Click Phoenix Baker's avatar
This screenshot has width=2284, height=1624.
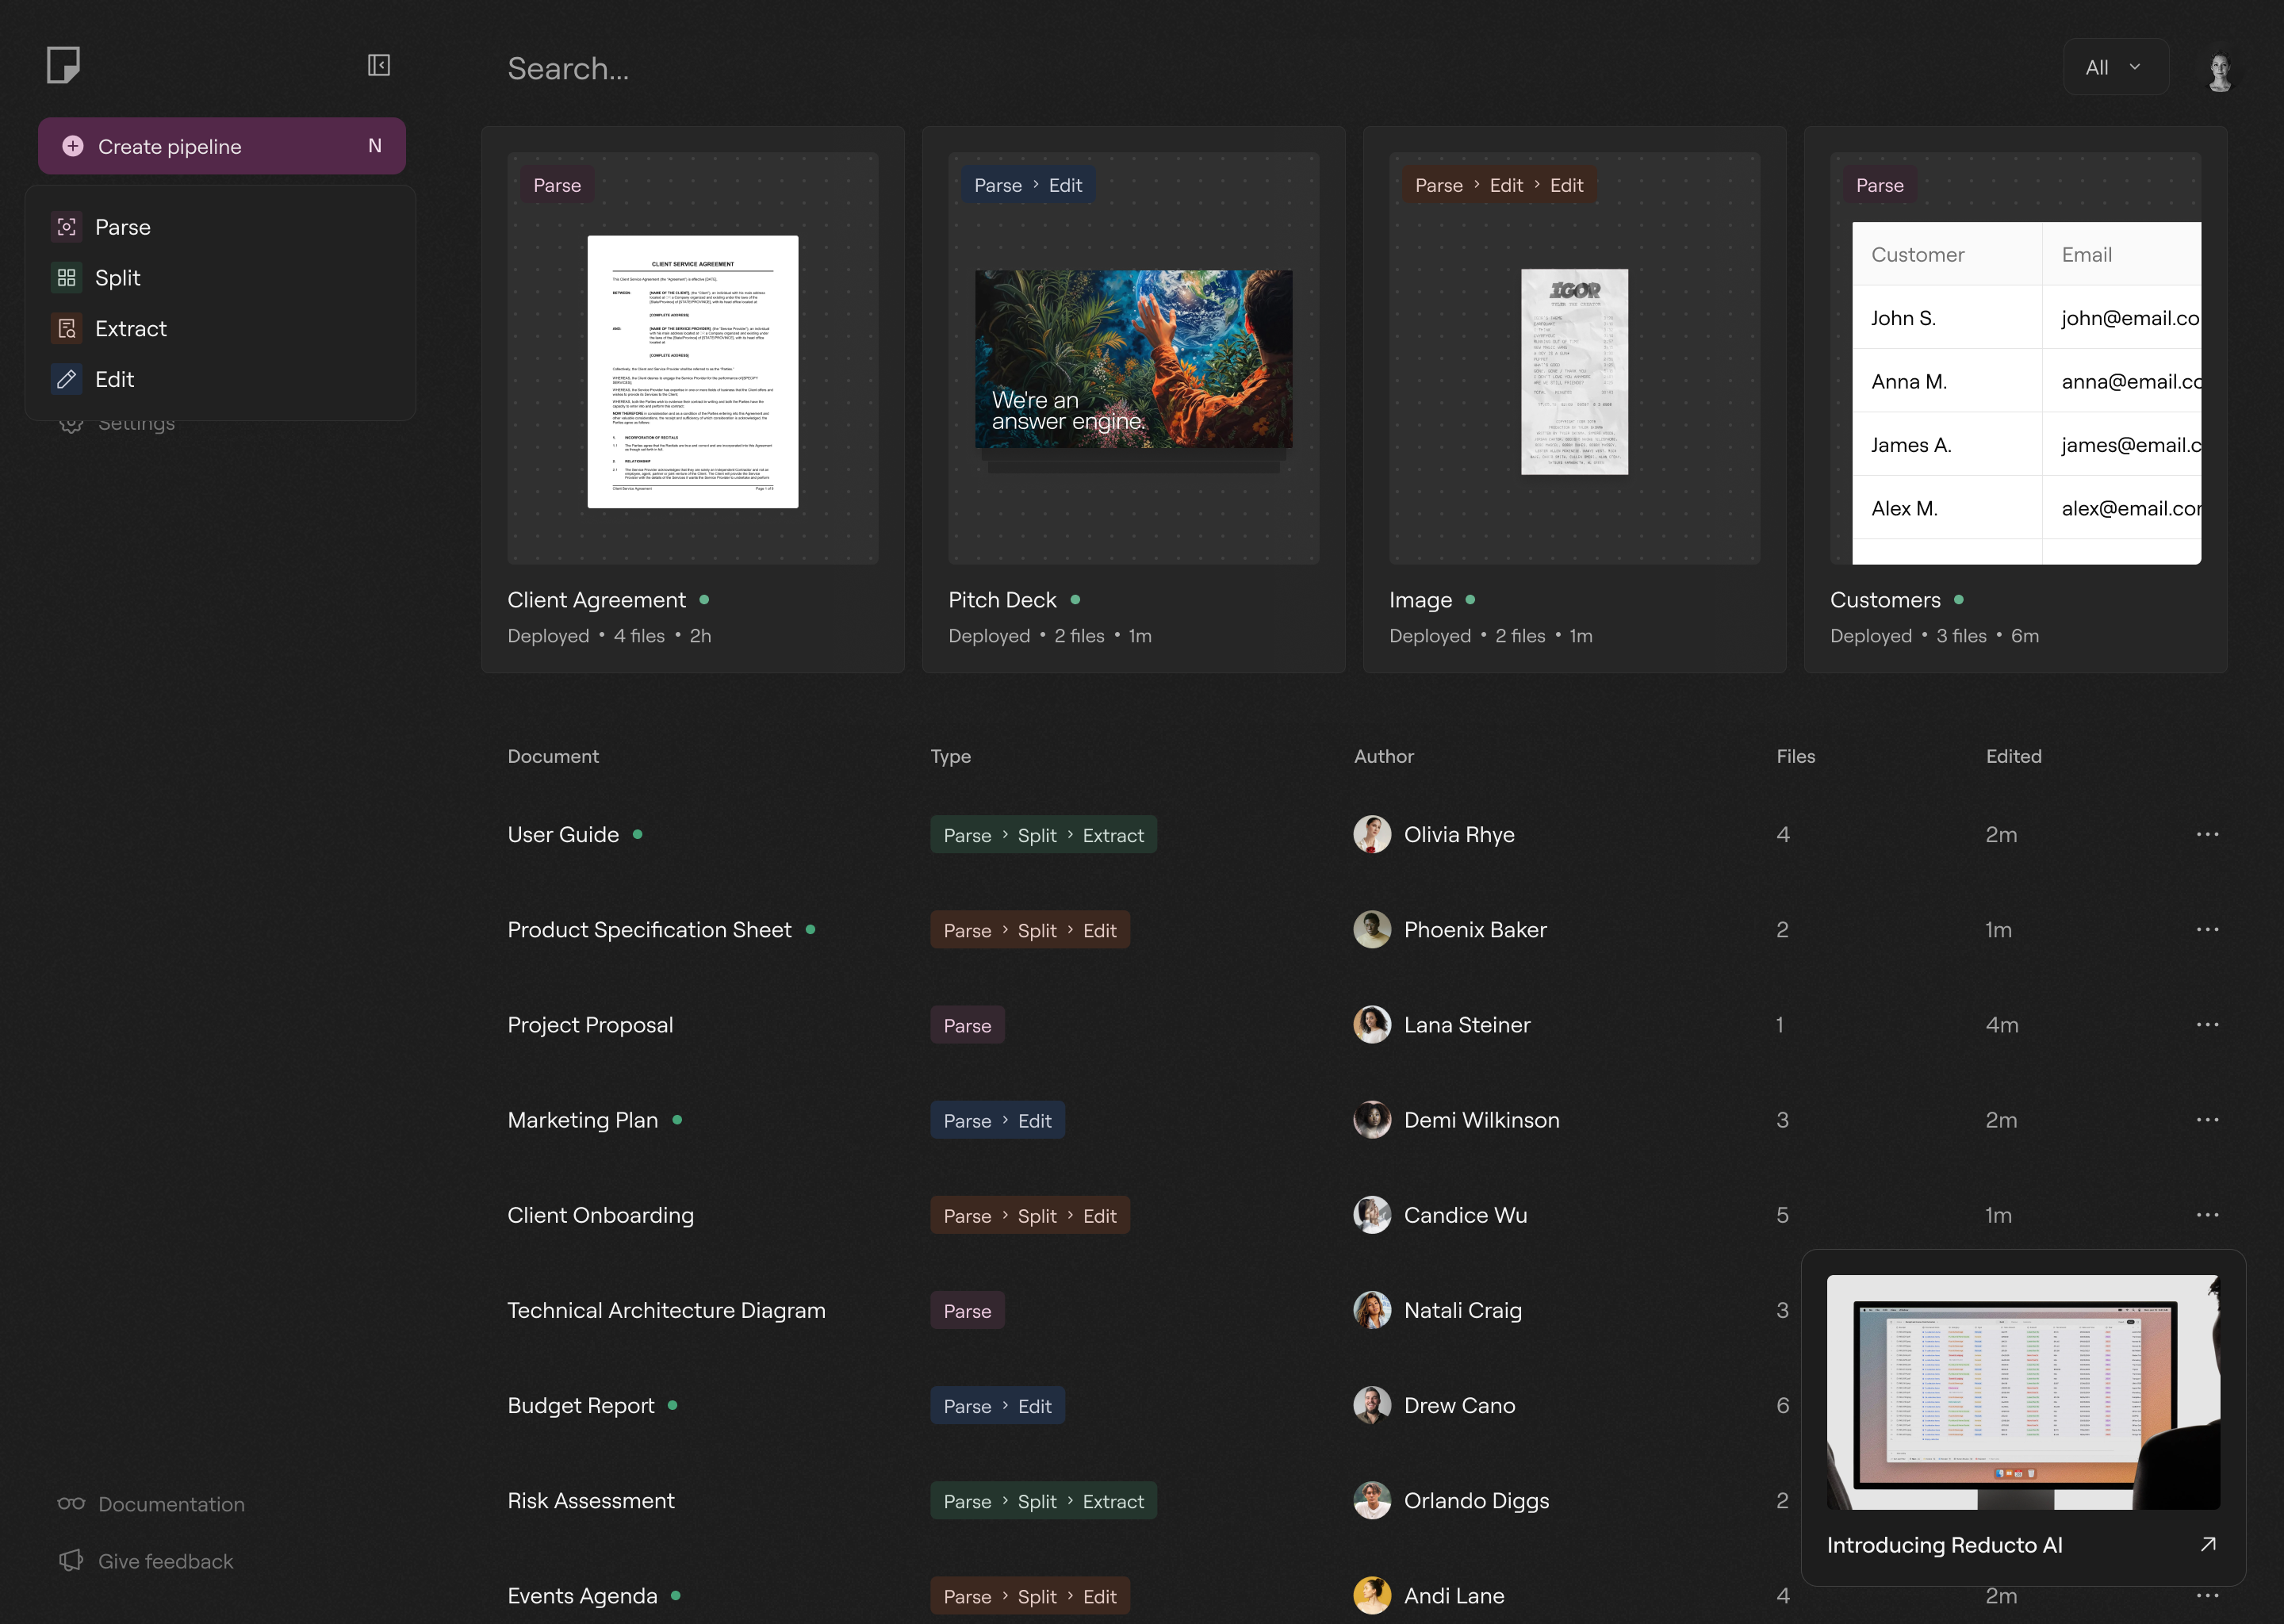coord(1372,930)
